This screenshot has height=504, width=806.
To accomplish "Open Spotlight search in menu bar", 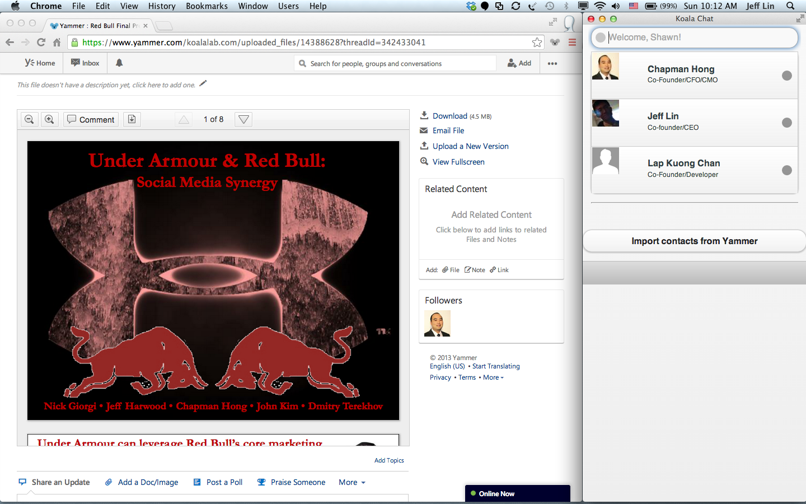I will point(790,6).
